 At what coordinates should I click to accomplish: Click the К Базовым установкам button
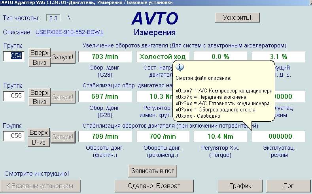[40, 186]
